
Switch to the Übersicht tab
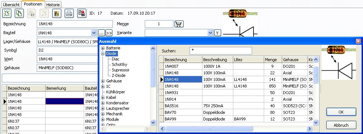point(11,5)
